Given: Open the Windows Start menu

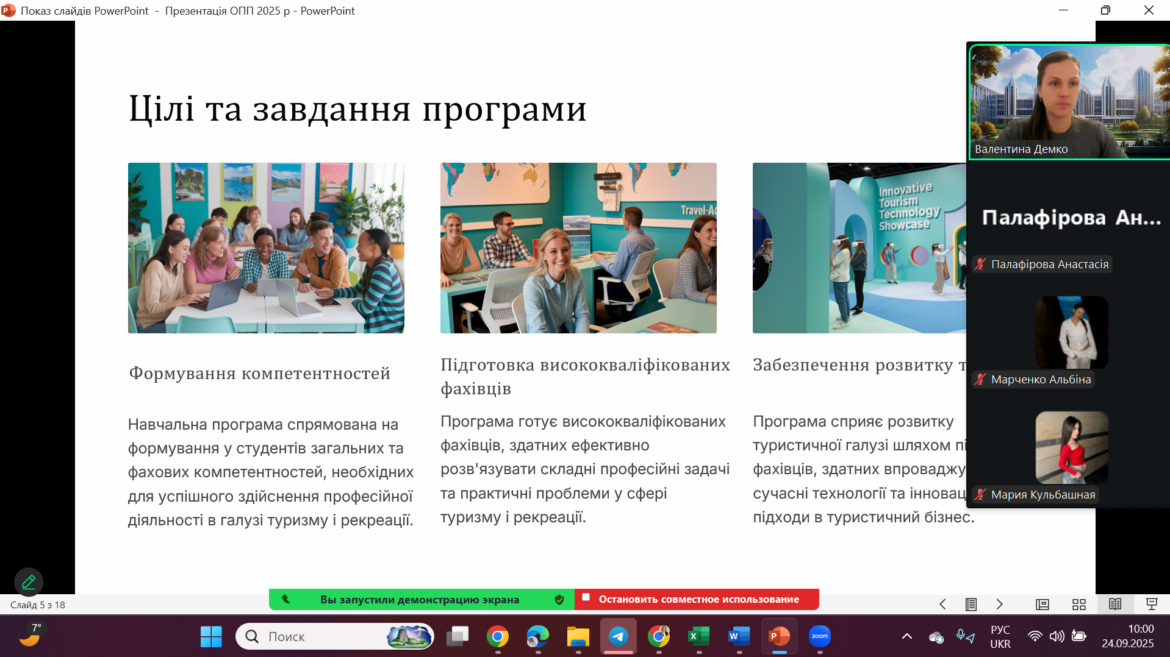Looking at the screenshot, I should 211,637.
